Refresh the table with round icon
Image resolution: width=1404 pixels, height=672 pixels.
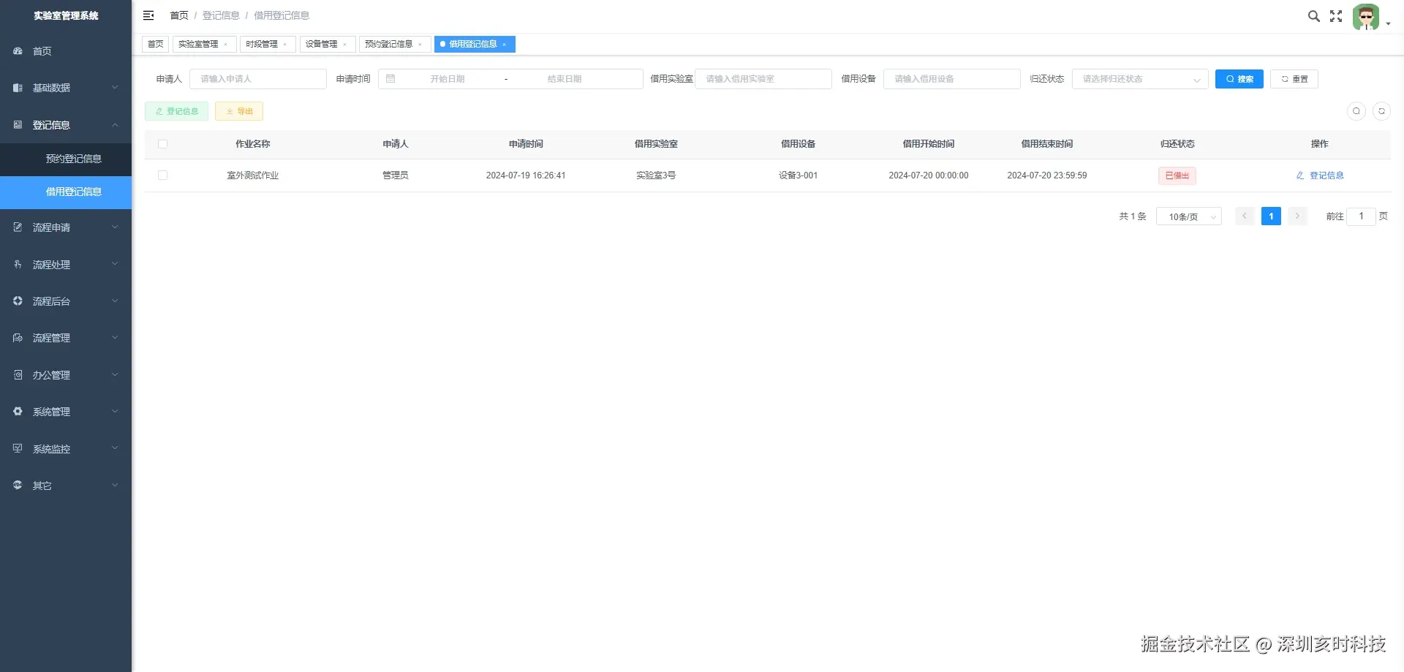tap(1381, 111)
